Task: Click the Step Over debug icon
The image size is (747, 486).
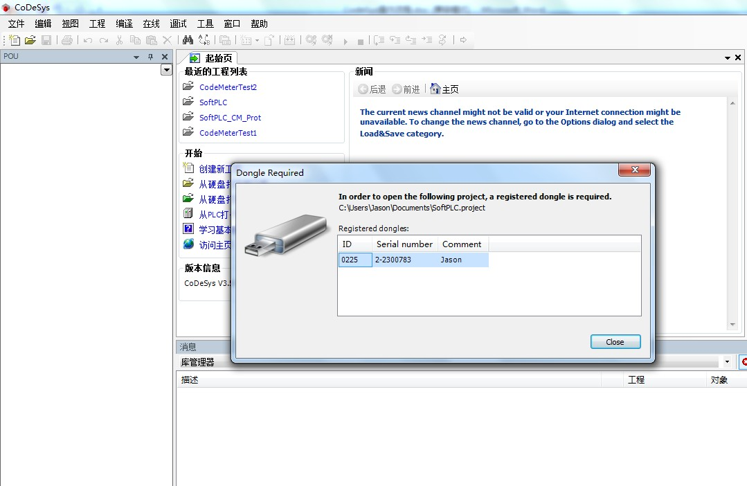Action: [379, 40]
